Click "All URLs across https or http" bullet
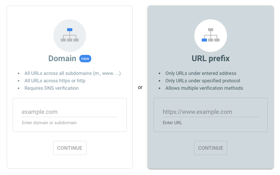This screenshot has height=175, width=280. click(x=55, y=81)
